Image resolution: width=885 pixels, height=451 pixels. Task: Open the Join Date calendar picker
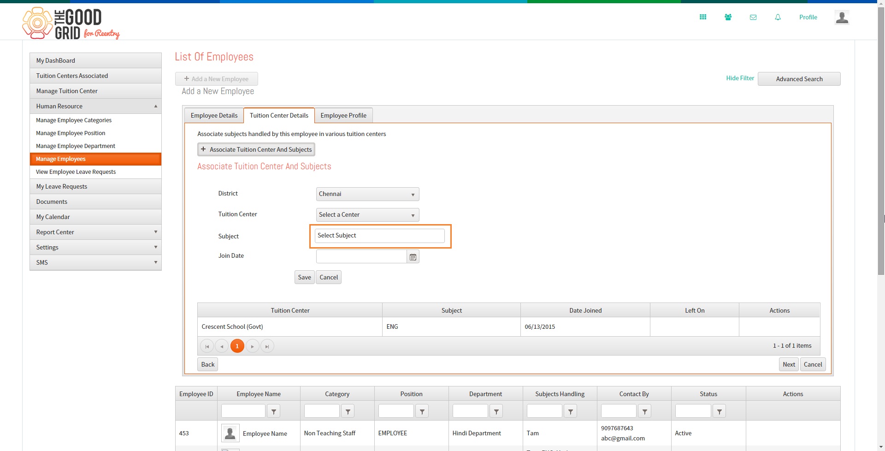pos(413,257)
